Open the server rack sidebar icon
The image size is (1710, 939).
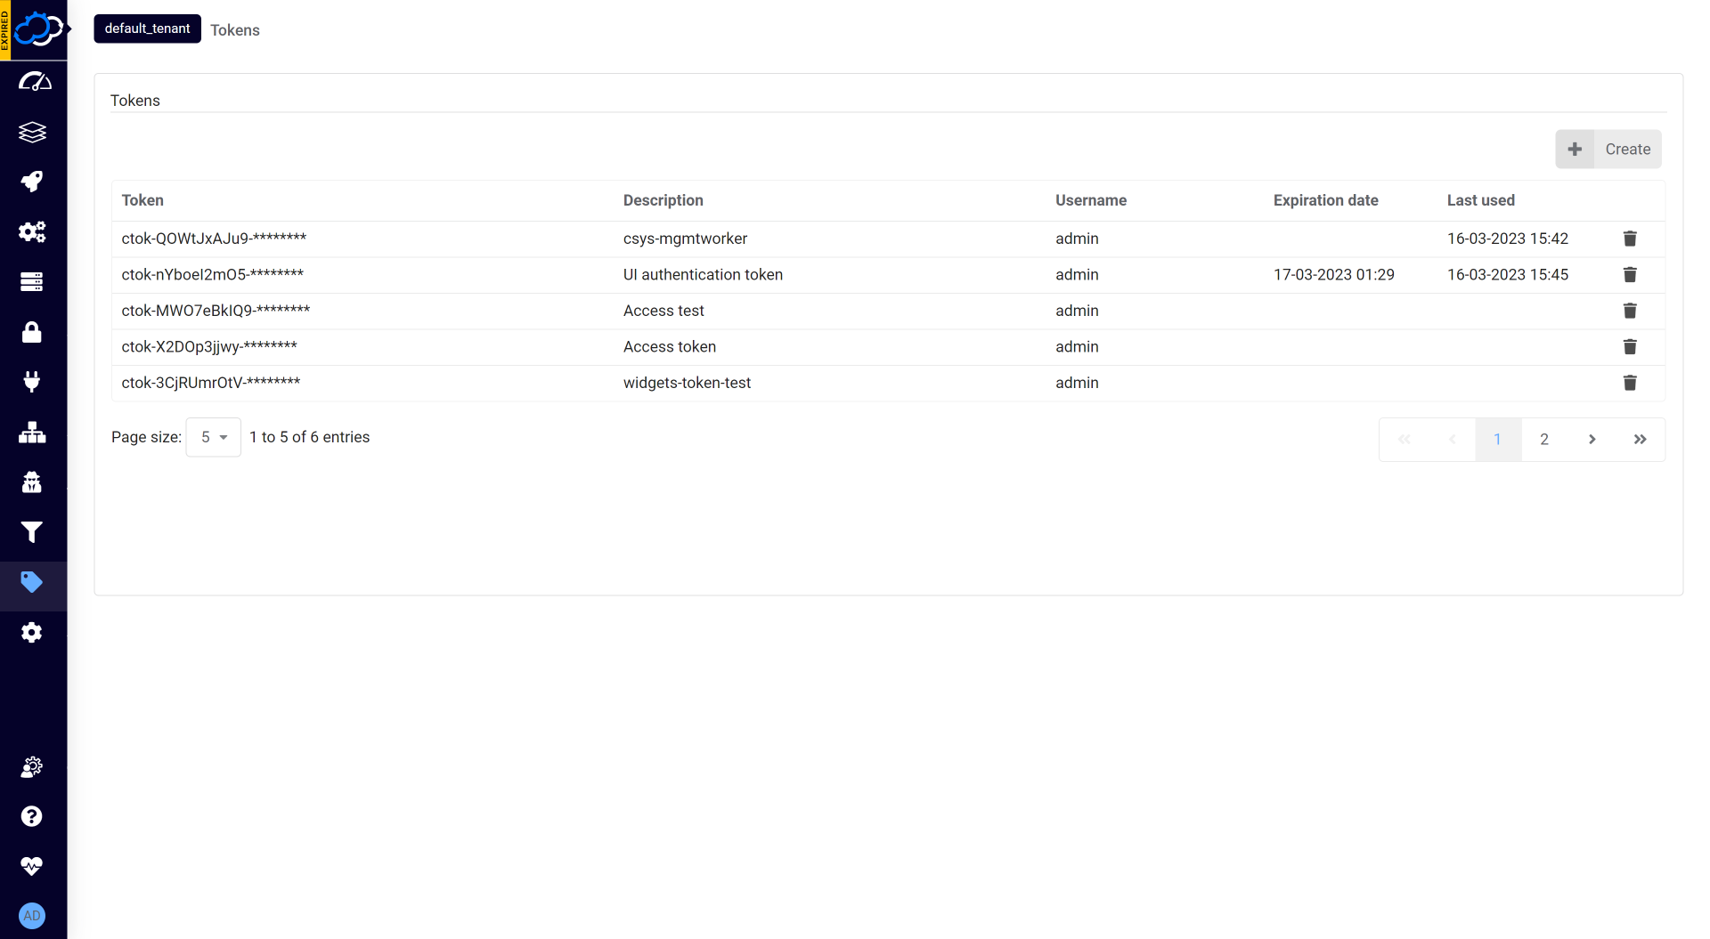click(32, 281)
